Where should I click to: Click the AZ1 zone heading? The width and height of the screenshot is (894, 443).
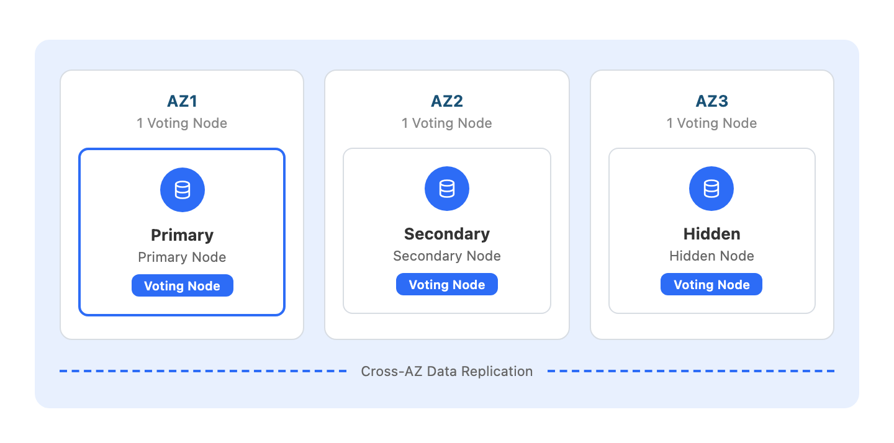182,101
